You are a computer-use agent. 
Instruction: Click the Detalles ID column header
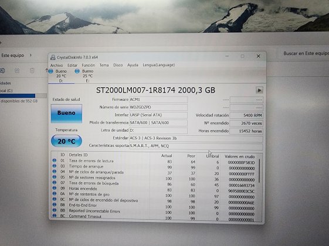(x=78, y=155)
